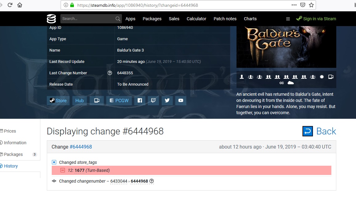Open the Twitter link icon

pos(167,100)
